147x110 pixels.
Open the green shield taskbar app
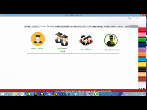pyautogui.click(x=96, y=94)
